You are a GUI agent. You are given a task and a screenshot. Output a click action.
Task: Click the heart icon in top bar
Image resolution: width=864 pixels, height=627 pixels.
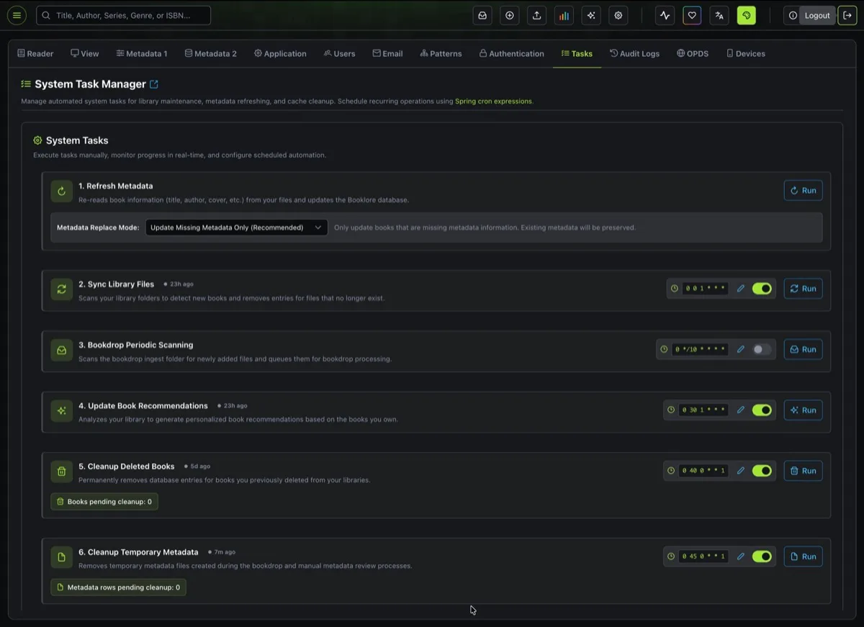point(692,15)
